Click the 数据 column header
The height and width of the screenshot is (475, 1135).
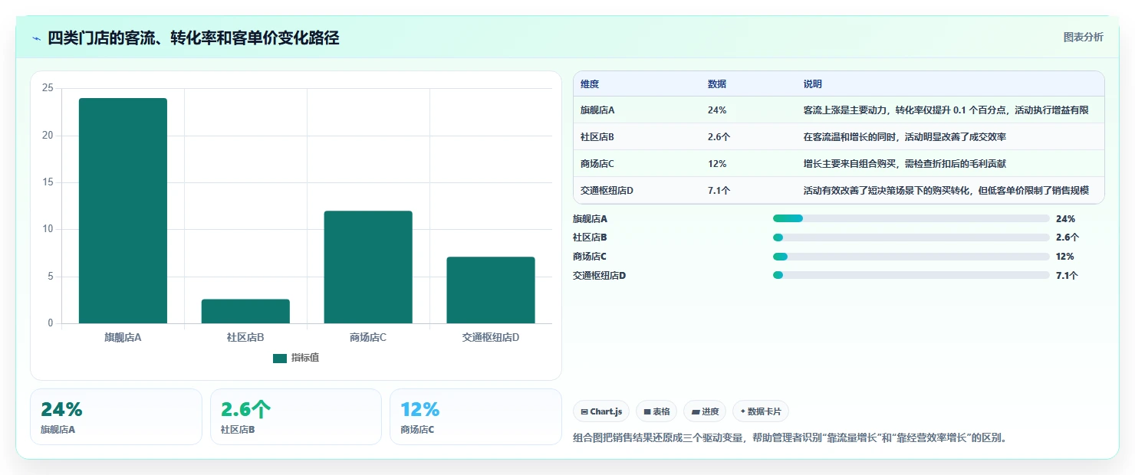[717, 84]
